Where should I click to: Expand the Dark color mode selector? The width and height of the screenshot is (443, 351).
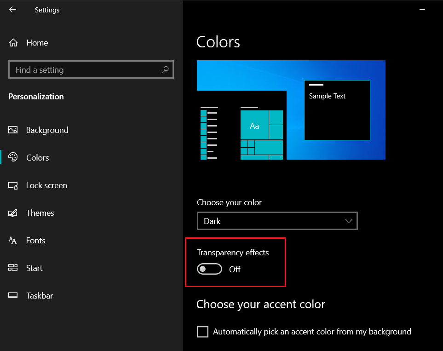pyautogui.click(x=277, y=221)
